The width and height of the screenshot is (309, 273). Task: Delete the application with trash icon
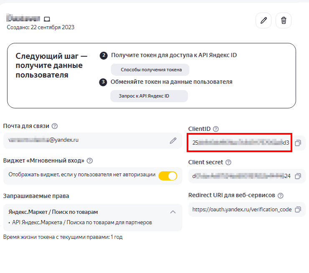point(284,20)
